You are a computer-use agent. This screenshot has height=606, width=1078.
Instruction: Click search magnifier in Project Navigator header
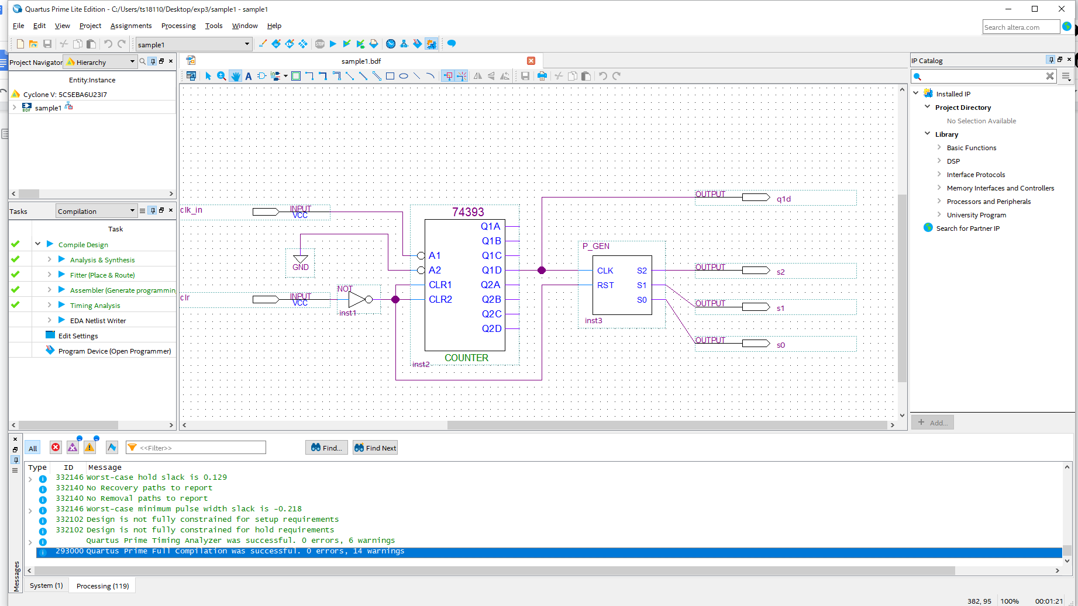tap(142, 61)
